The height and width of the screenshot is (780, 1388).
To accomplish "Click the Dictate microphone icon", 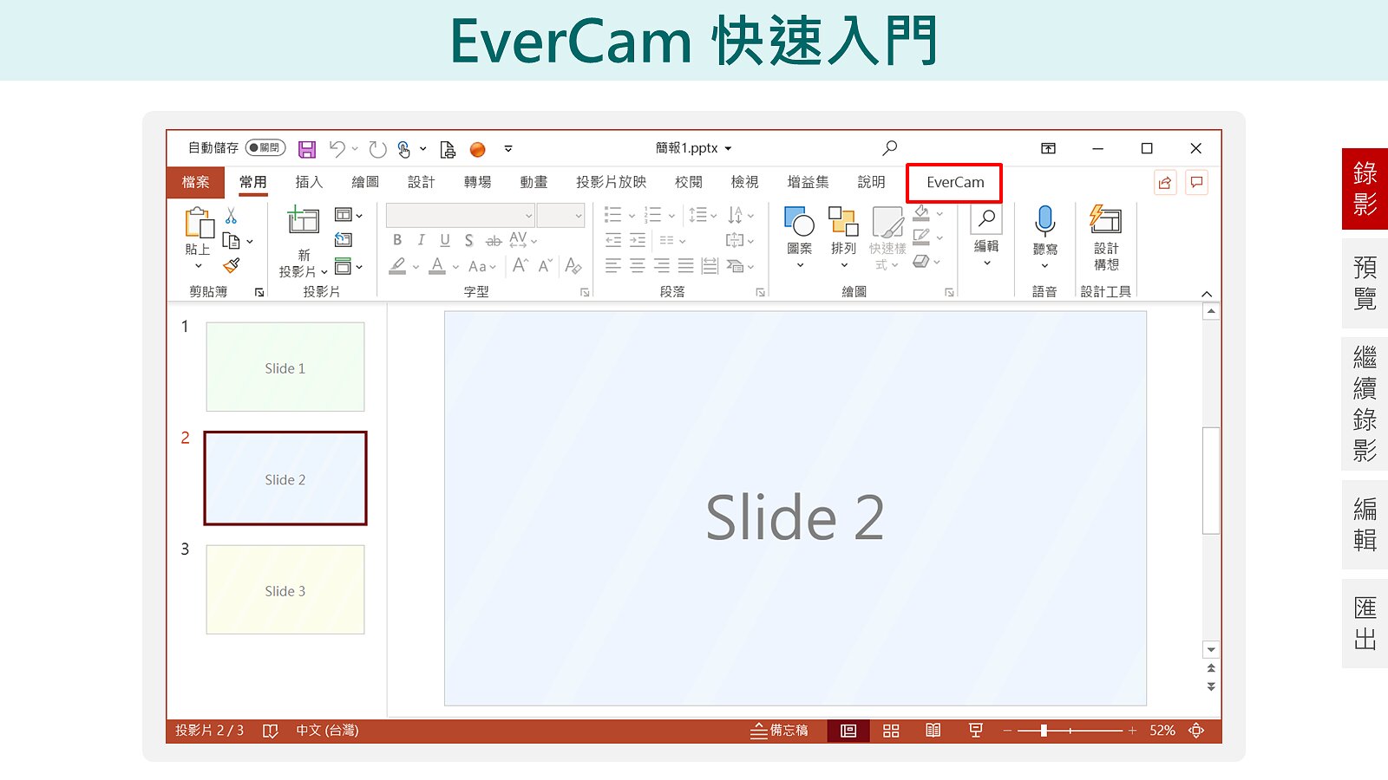I will point(1044,222).
